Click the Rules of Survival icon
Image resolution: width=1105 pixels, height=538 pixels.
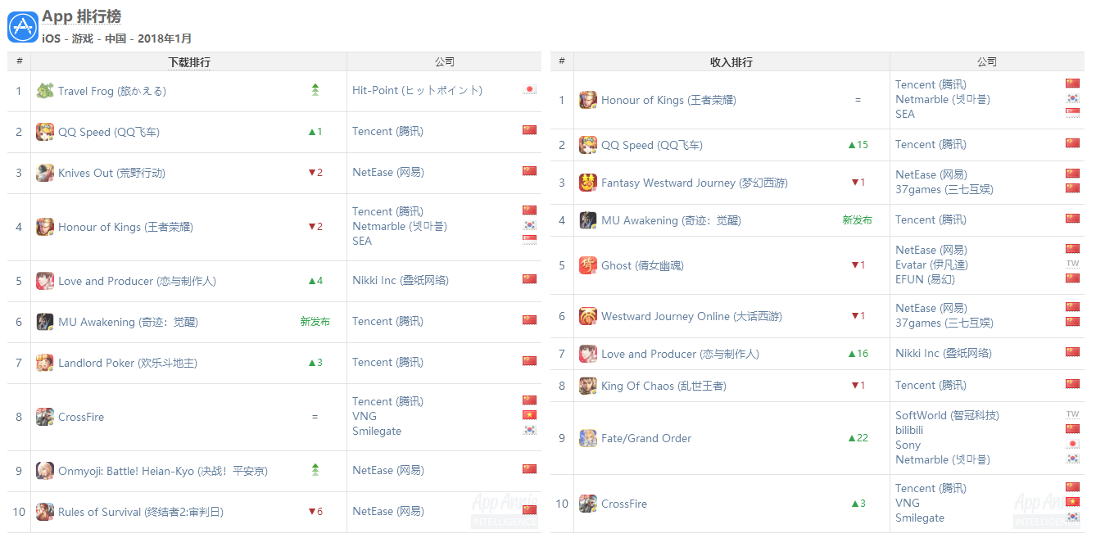pyautogui.click(x=45, y=512)
